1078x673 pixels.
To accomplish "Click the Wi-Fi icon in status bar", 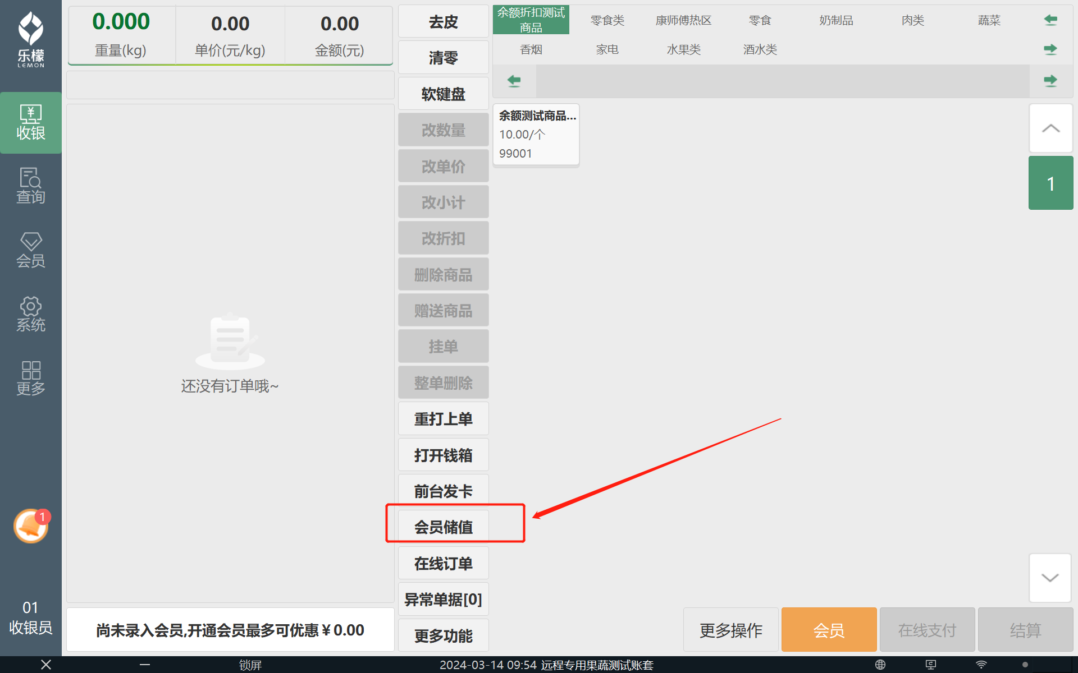I will point(981,665).
